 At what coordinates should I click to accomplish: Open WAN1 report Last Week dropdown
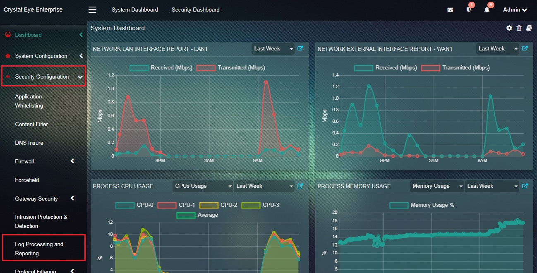(x=498, y=49)
